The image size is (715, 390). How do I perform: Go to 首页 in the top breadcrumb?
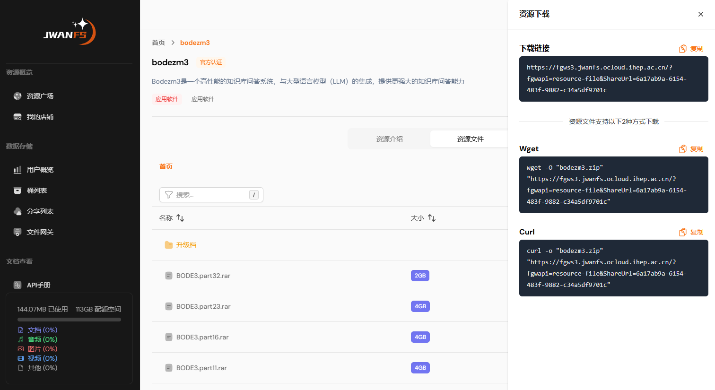(158, 43)
